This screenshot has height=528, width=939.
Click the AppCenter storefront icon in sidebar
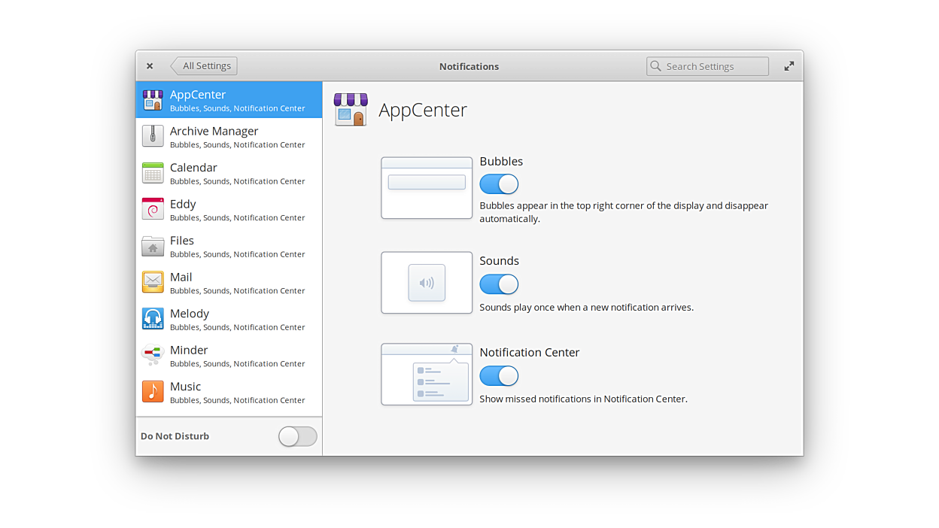[x=153, y=100]
